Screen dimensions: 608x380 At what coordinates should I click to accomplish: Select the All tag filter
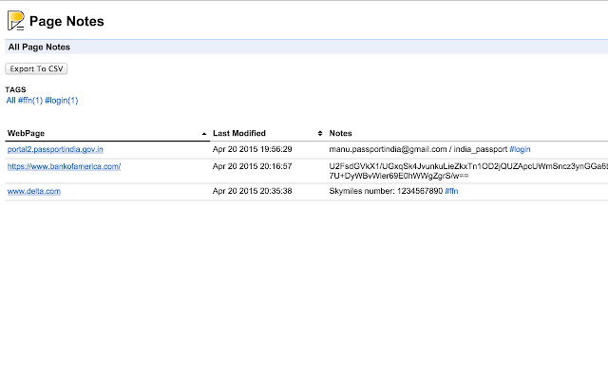click(10, 100)
